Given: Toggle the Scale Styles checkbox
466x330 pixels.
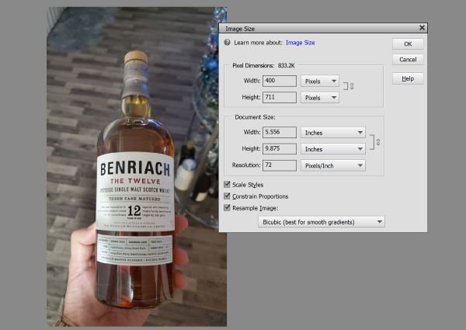Looking at the screenshot, I should (227, 185).
